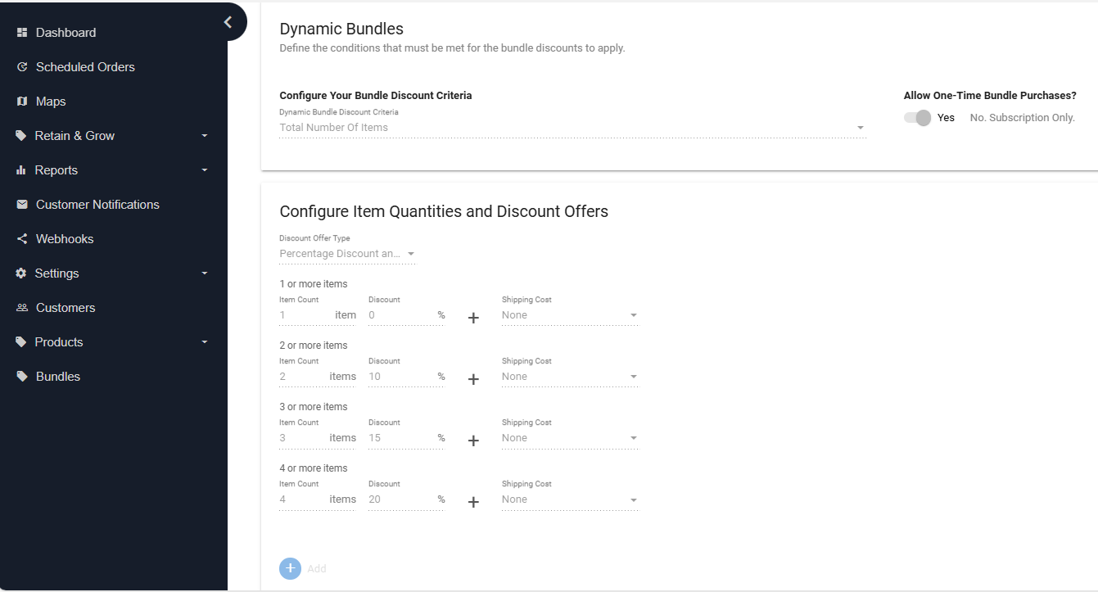The image size is (1098, 592).
Task: Click 'Allow One-Time Bundle Purchases?' label
Action: pyautogui.click(x=990, y=96)
